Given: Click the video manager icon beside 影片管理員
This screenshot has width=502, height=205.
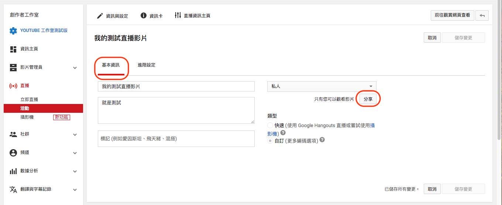Looking at the screenshot, I should pyautogui.click(x=13, y=67).
